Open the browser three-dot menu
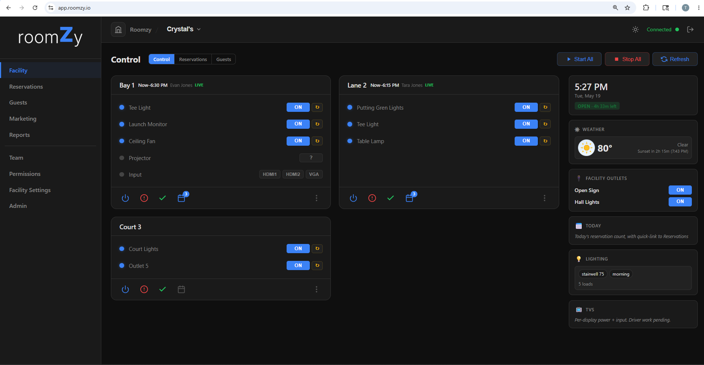 pos(698,8)
